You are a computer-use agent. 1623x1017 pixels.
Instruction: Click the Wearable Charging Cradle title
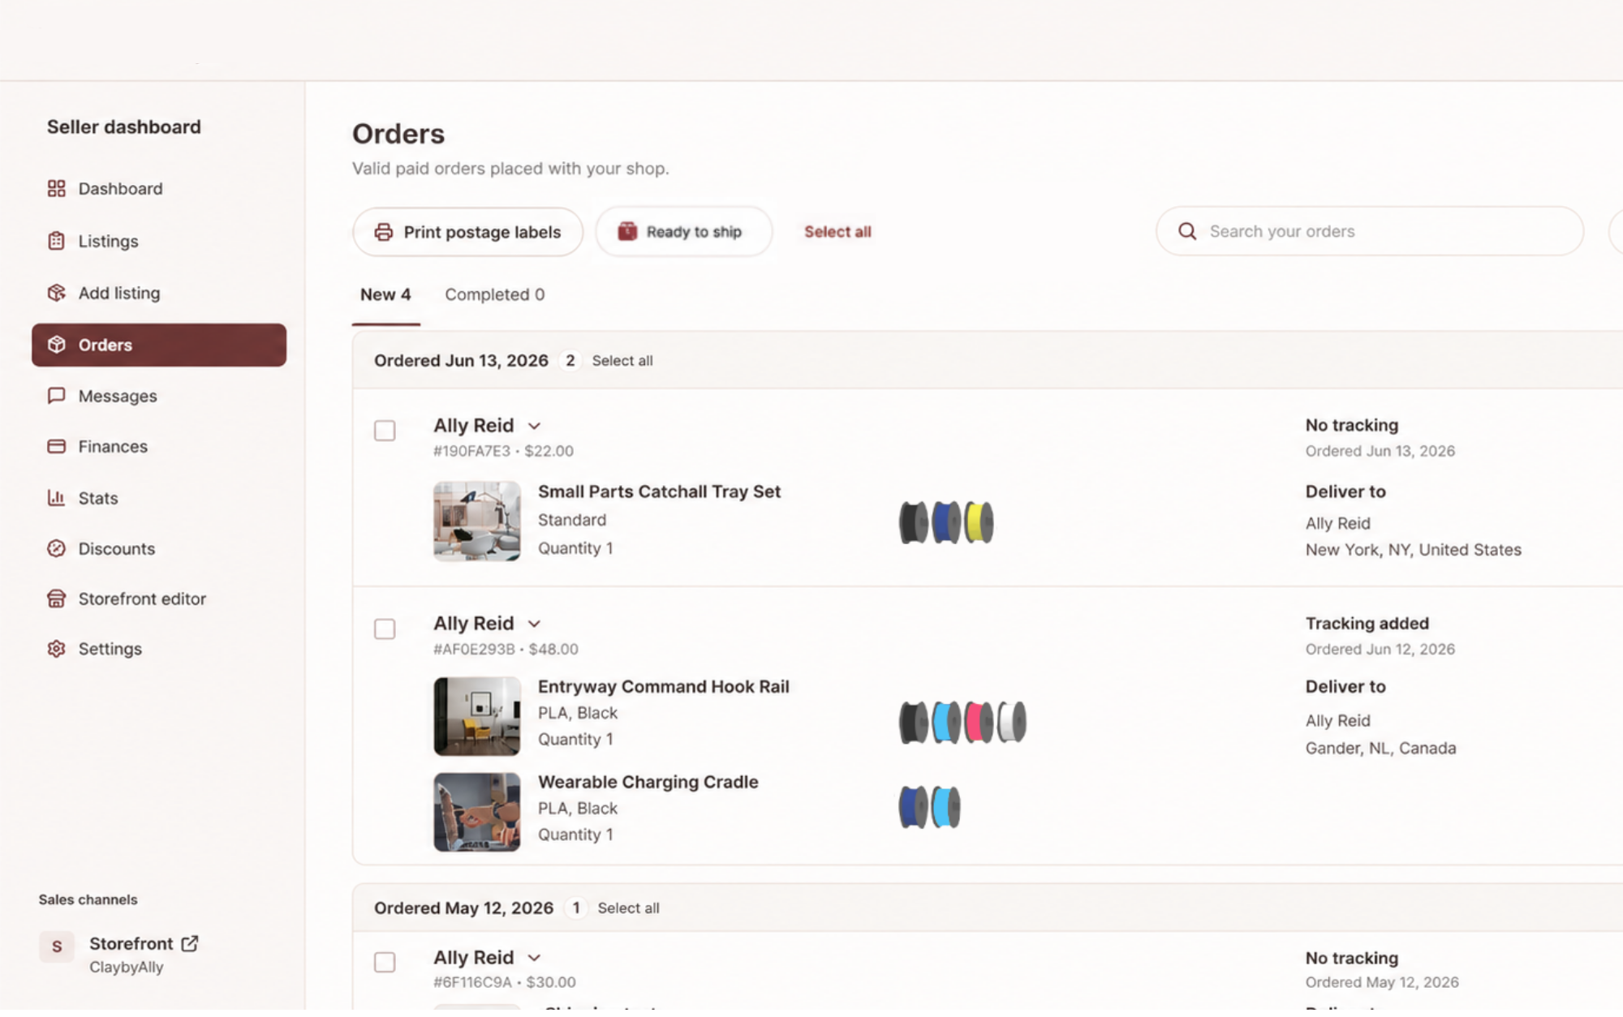(648, 783)
